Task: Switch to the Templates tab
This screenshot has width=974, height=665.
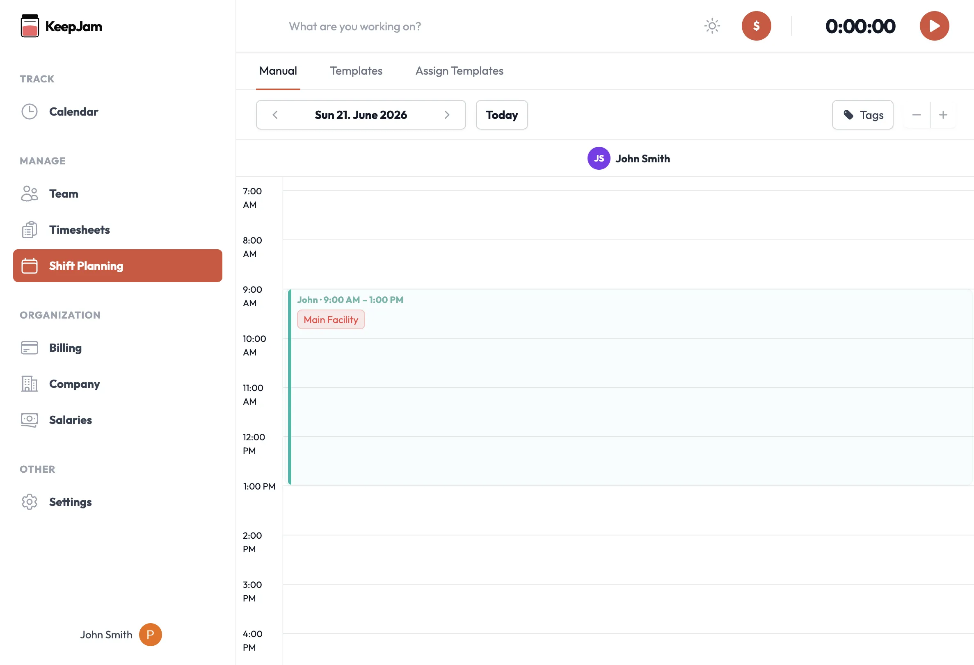Action: coord(356,71)
